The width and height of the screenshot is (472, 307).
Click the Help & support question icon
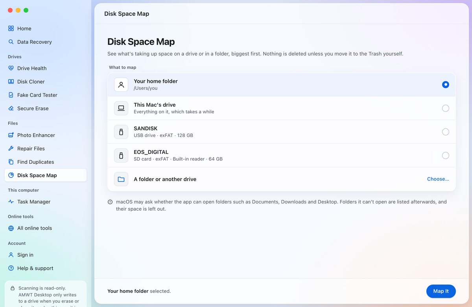11,268
